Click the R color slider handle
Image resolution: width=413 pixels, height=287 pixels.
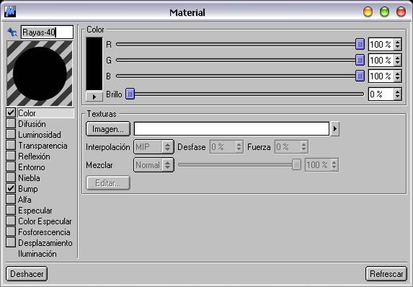pos(360,44)
